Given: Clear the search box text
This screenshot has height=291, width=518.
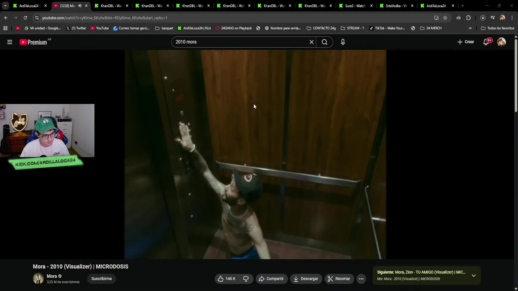Looking at the screenshot, I should click(312, 42).
